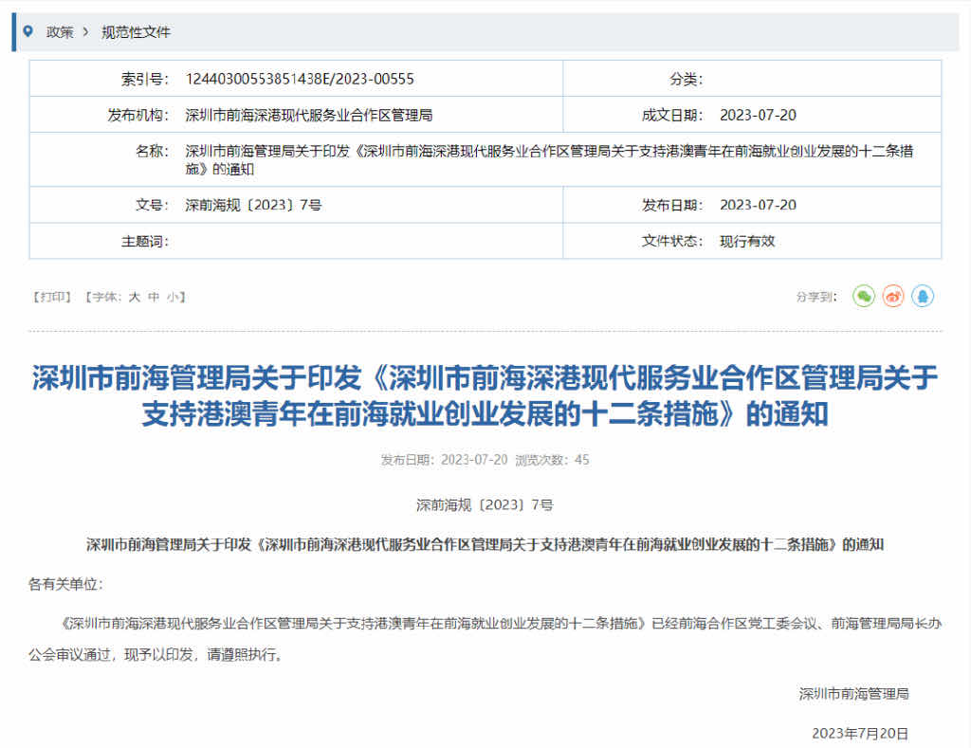
Task: Share article to QQ
Action: click(x=923, y=297)
